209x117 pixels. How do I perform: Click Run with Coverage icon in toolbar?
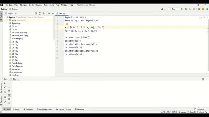tap(190, 9)
